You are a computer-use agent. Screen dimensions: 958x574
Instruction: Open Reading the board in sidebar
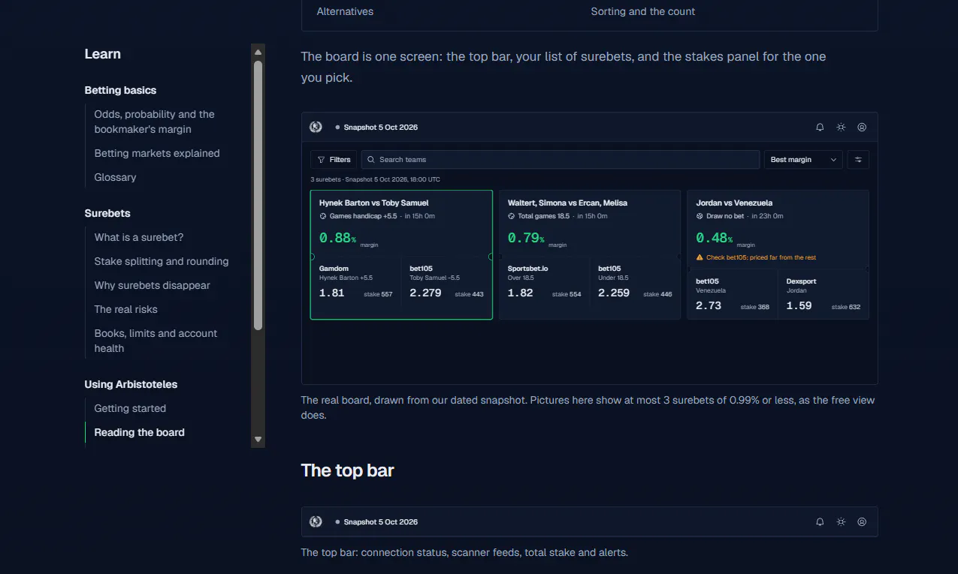[139, 432]
